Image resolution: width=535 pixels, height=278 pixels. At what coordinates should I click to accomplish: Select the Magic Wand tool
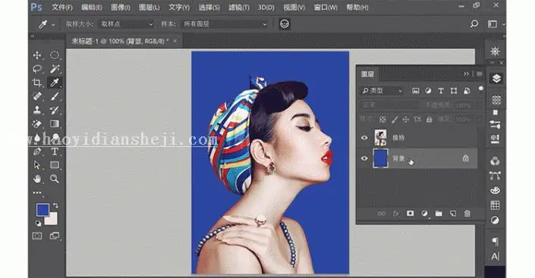pyautogui.click(x=55, y=69)
